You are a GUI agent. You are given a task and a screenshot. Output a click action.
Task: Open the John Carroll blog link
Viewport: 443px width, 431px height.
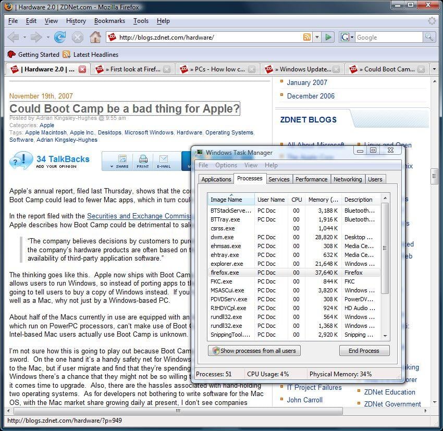tap(304, 400)
